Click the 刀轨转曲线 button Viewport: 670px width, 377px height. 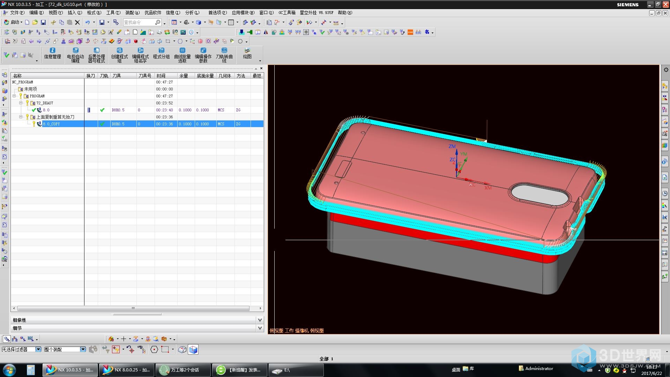pyautogui.click(x=224, y=55)
